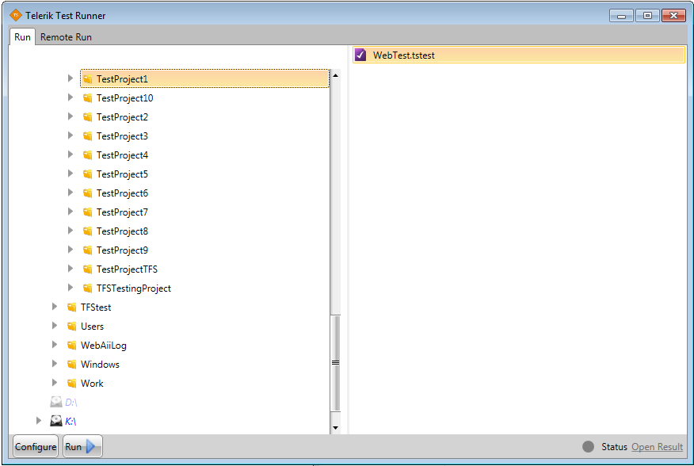This screenshot has width=694, height=466.
Task: Select the K:\ drive label
Action: pyautogui.click(x=71, y=422)
